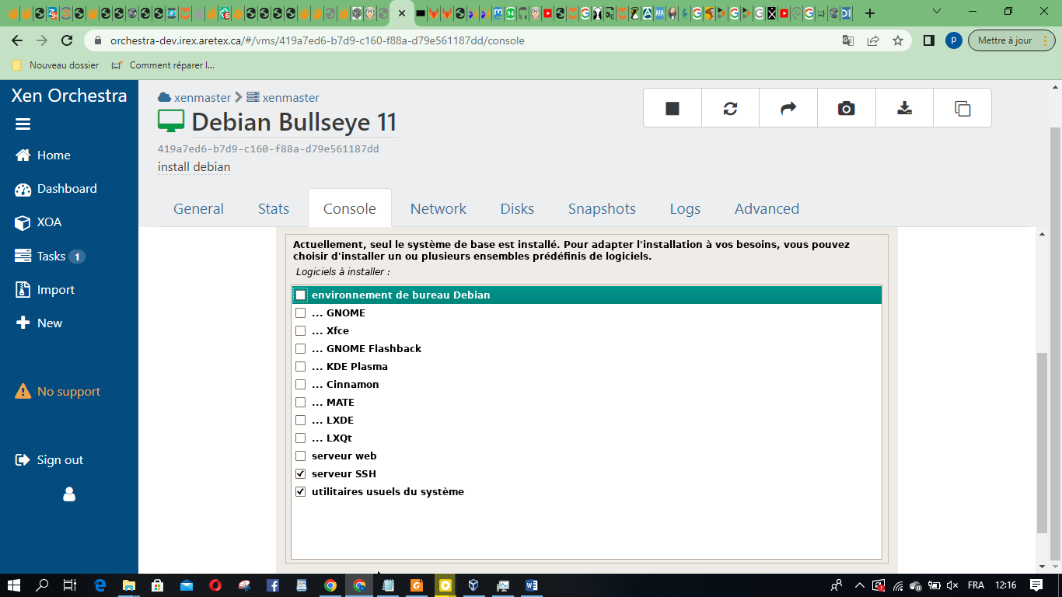Open the Snapshots tab

click(602, 208)
